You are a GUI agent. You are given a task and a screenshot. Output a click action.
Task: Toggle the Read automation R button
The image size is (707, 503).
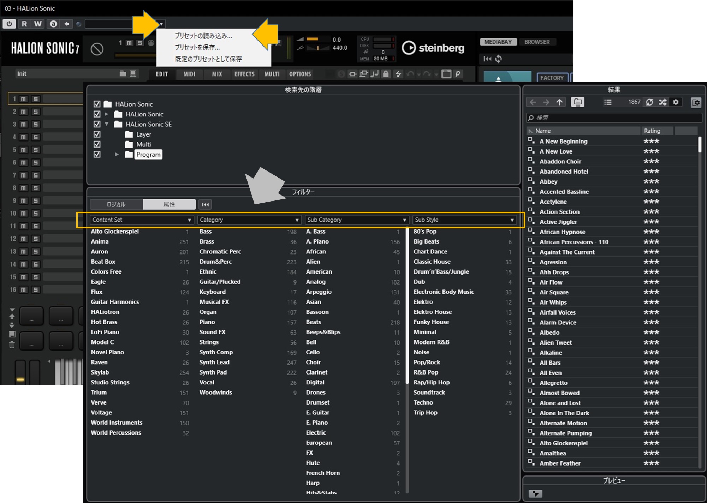coord(24,24)
